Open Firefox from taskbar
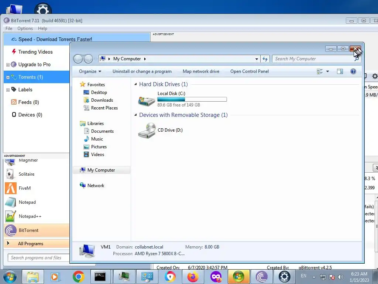Viewport: 378px width, 284px height. pyautogui.click(x=193, y=277)
